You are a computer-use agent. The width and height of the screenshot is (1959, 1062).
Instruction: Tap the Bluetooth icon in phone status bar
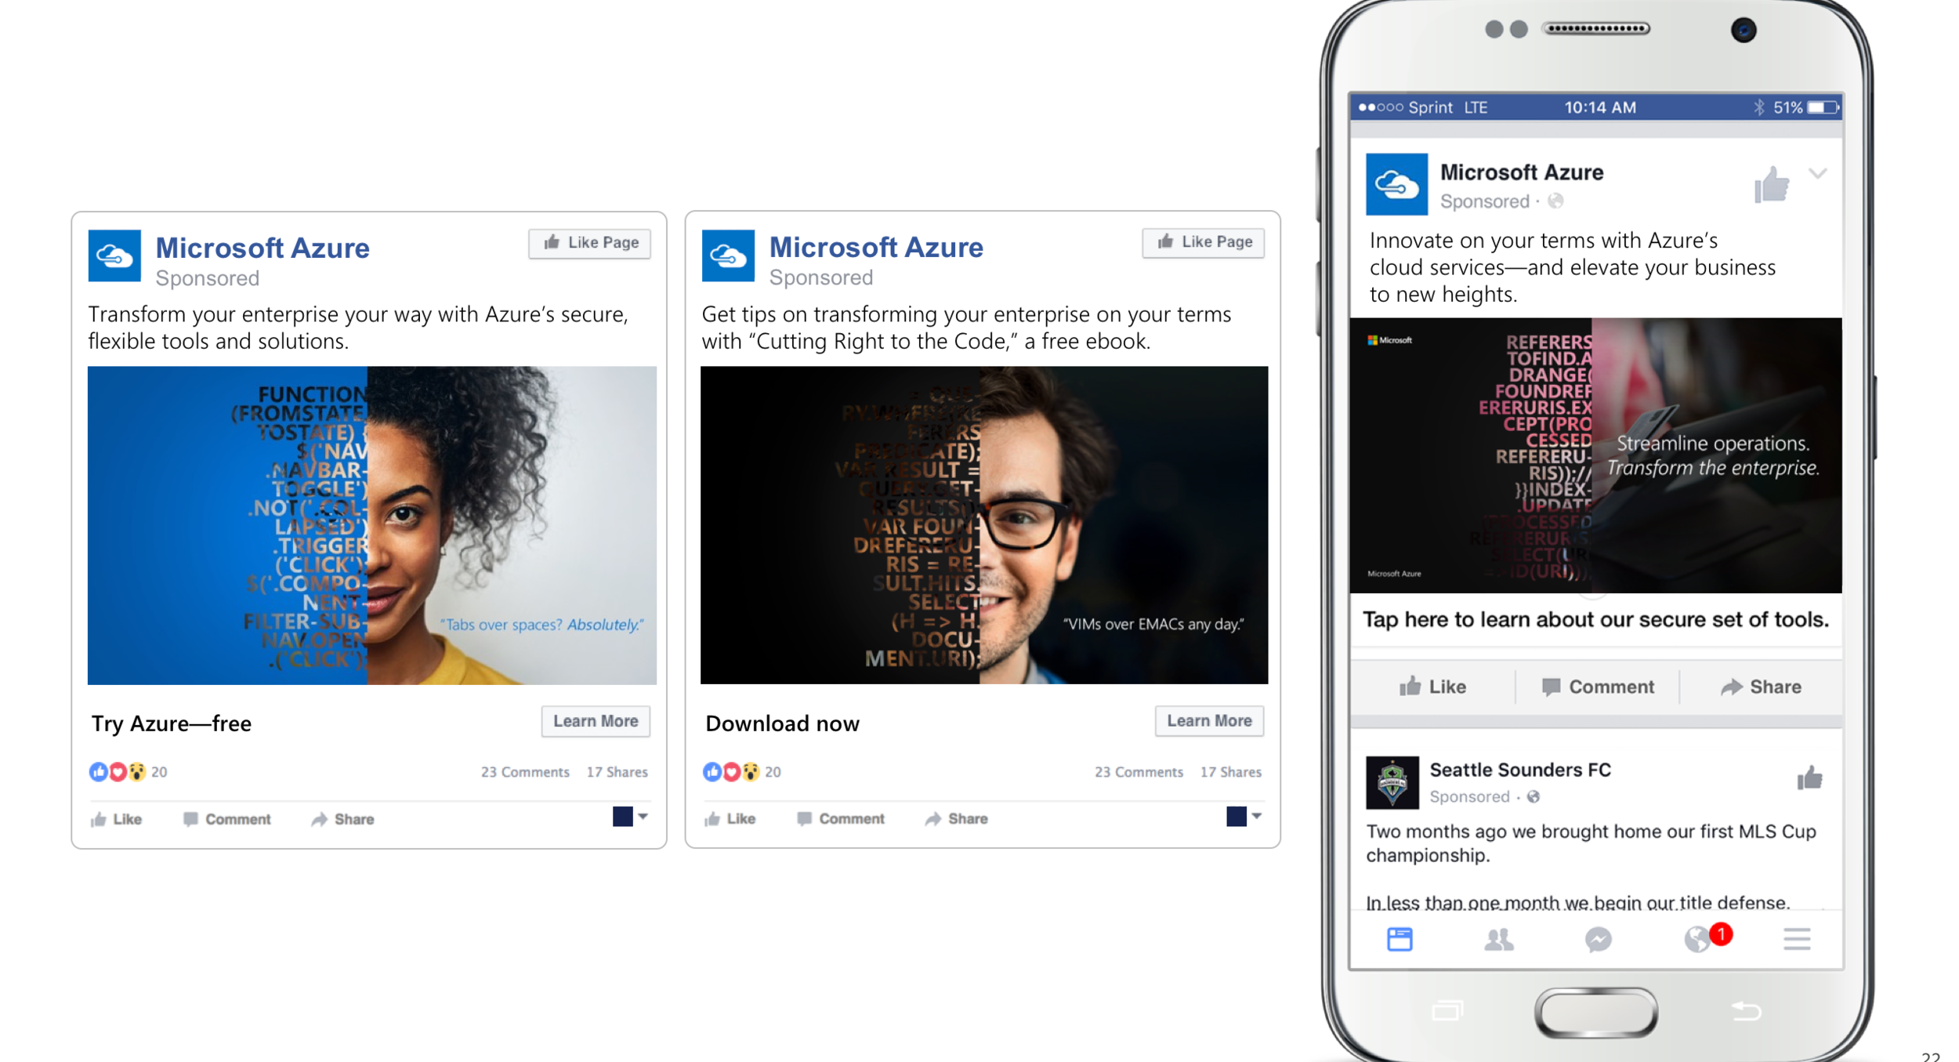[1759, 107]
